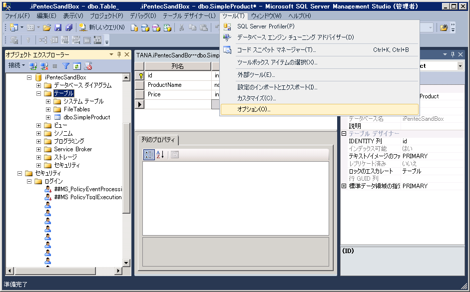Click Object Explorer horizontal scrollbar right arrow

point(118,271)
